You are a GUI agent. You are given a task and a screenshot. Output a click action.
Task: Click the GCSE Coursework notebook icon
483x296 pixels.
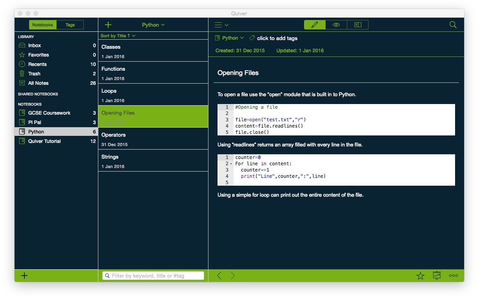22,113
